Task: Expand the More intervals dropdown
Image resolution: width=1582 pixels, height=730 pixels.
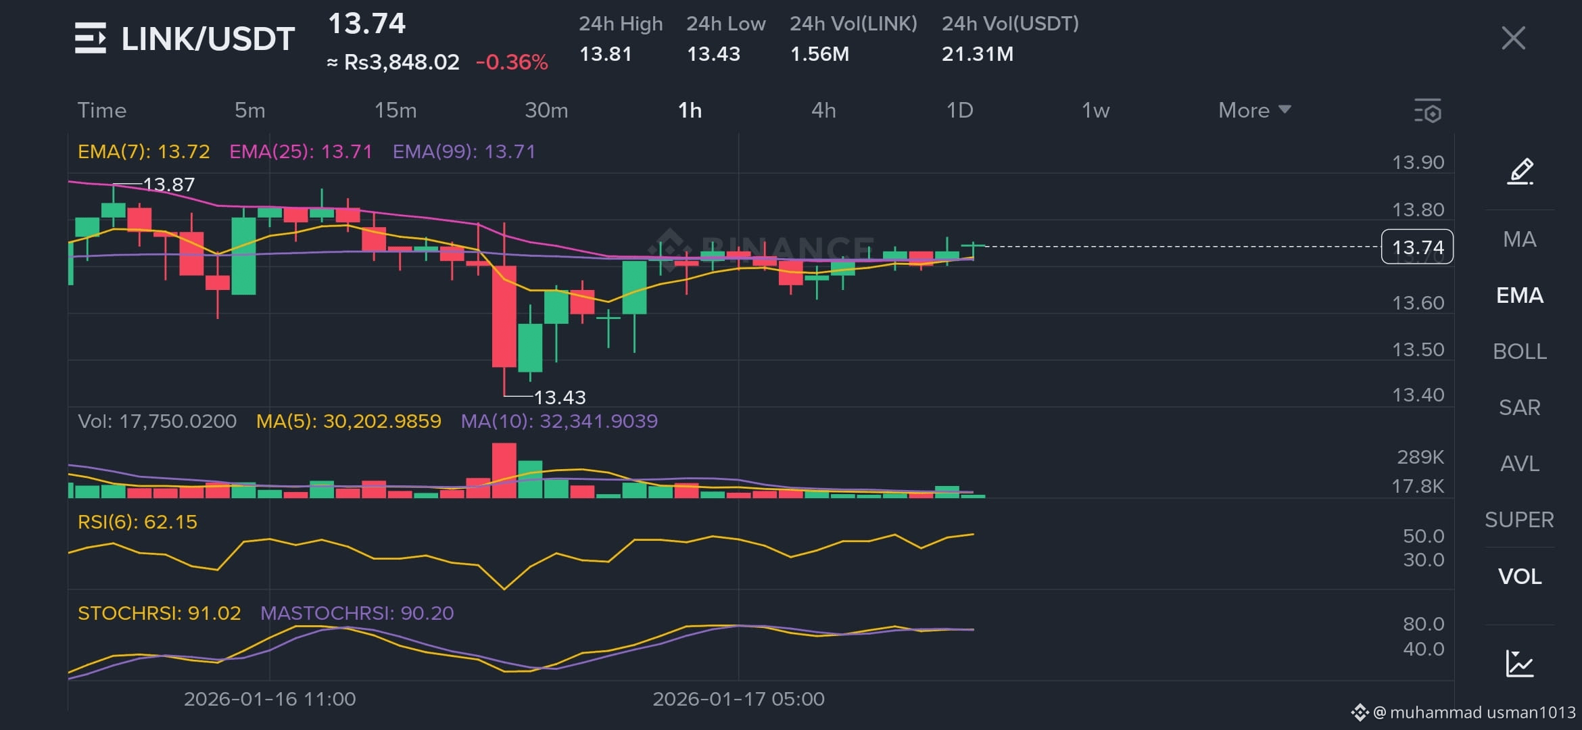Action: pyautogui.click(x=1254, y=110)
